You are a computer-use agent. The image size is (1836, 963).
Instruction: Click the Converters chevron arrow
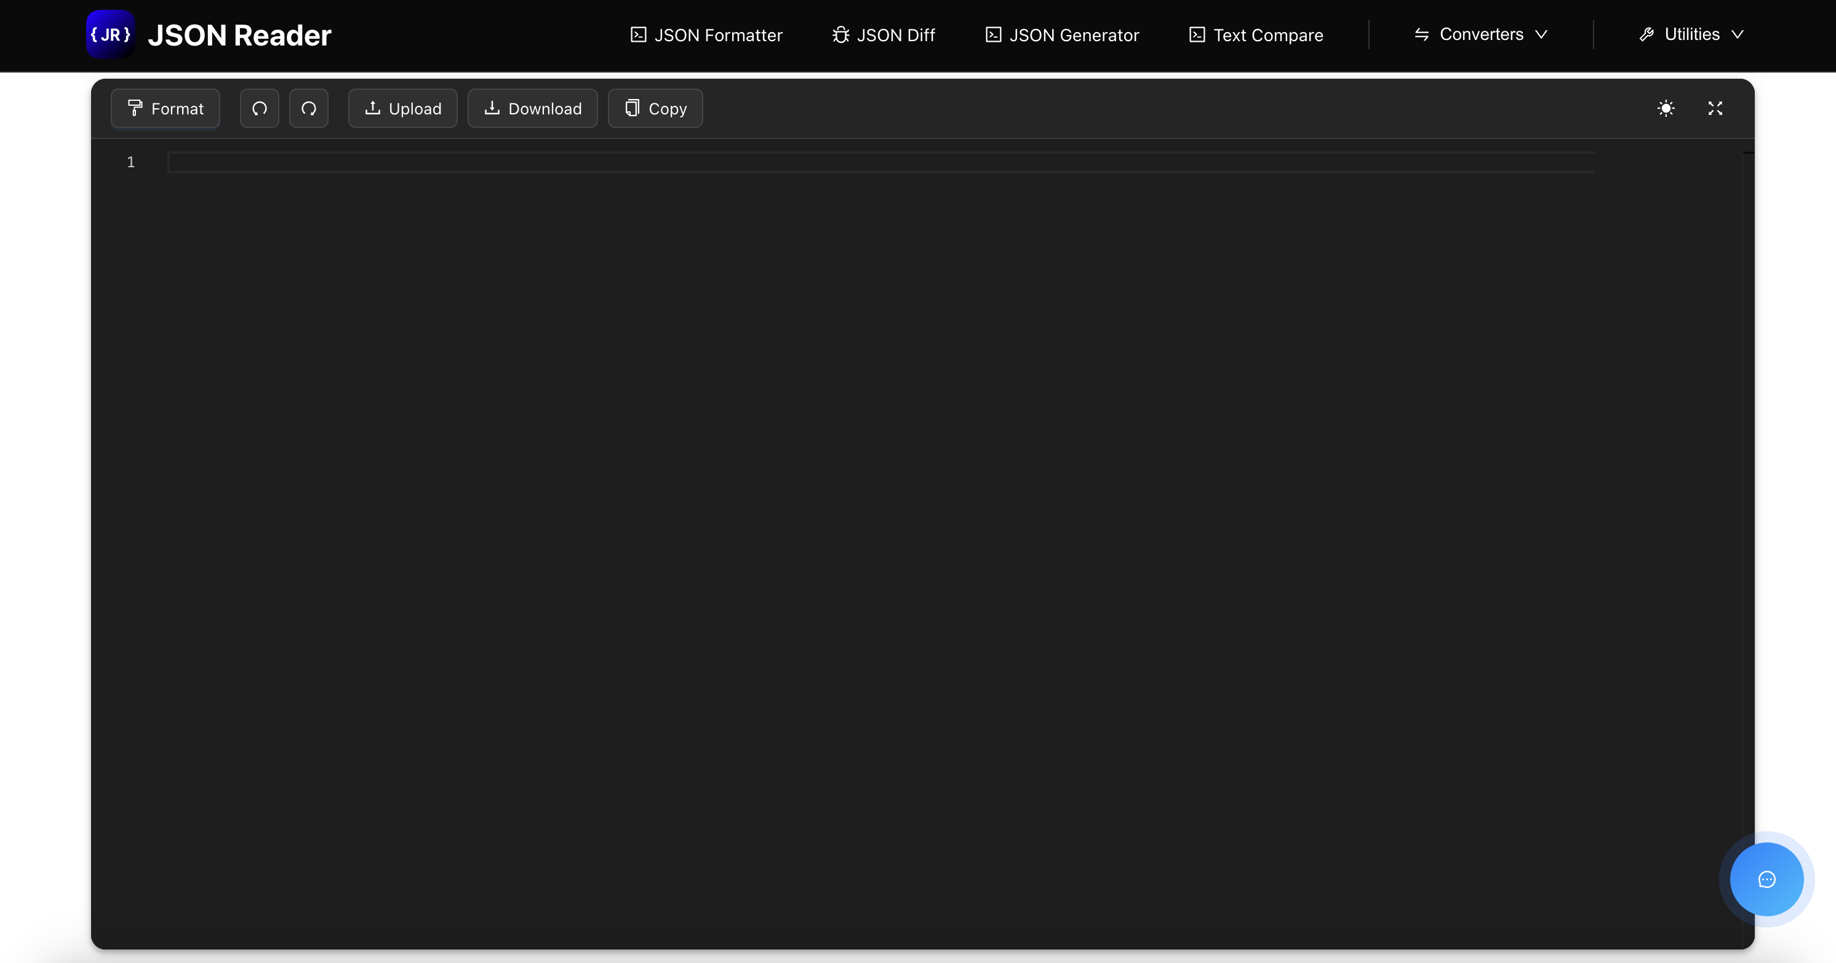click(x=1541, y=34)
